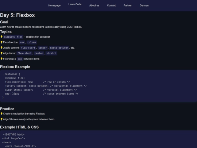Click the light bulb beside 'Align 3 boxes'

tap(1, 119)
